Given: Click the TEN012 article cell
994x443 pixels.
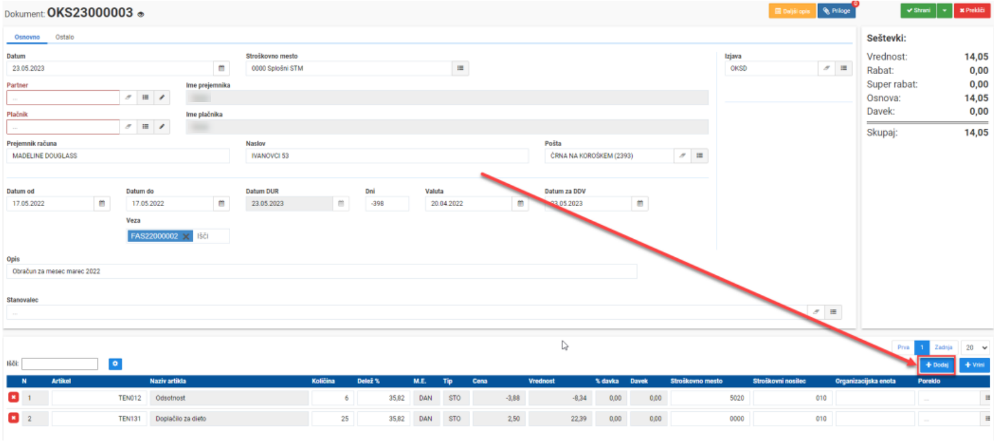Looking at the screenshot, I should pos(98,398).
